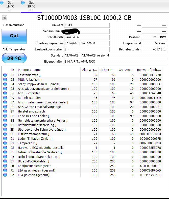Click the Akt. Temperatur label
The image size is (169, 199).
pos(14,49)
